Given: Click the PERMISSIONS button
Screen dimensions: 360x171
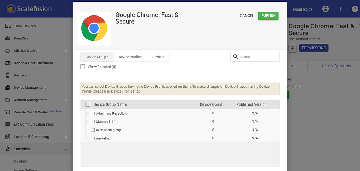Looking at the screenshot, I should coord(314,48).
